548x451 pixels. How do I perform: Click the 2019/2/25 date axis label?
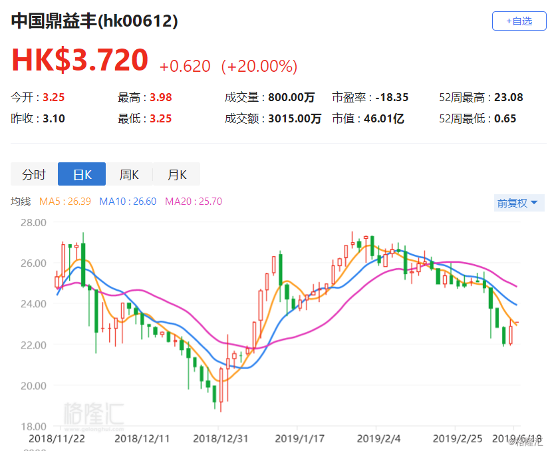point(458,438)
